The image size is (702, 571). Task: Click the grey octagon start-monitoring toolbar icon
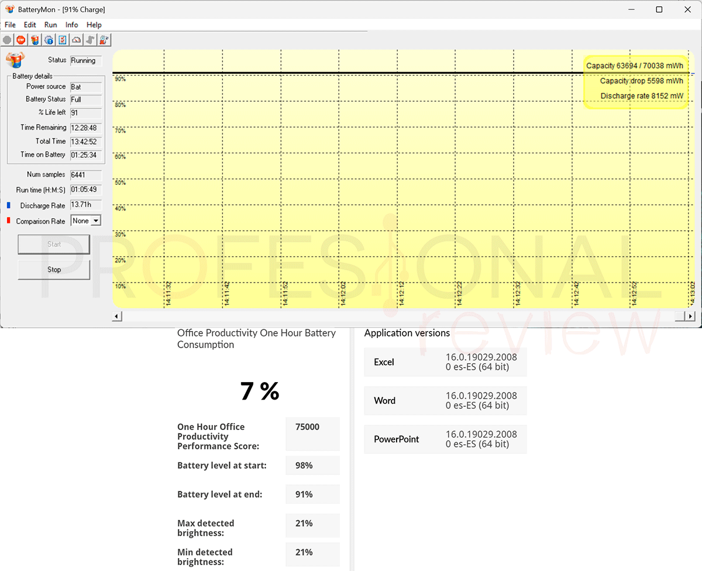pos(7,40)
